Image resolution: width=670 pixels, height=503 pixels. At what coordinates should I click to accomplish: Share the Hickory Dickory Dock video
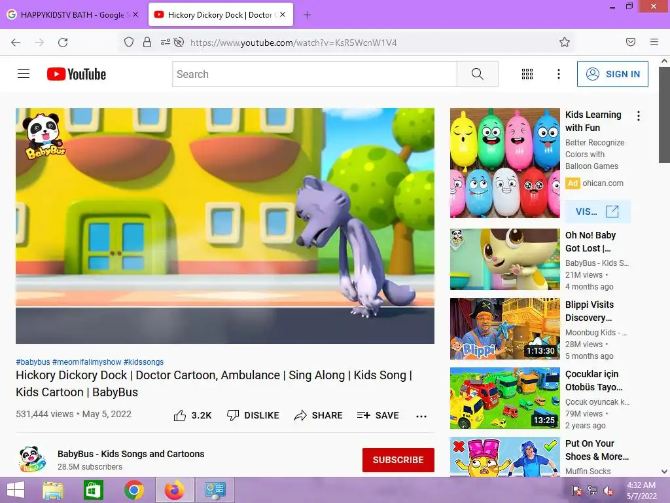tap(319, 415)
